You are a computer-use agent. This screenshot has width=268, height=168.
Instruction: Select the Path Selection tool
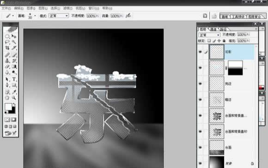pos(7,79)
